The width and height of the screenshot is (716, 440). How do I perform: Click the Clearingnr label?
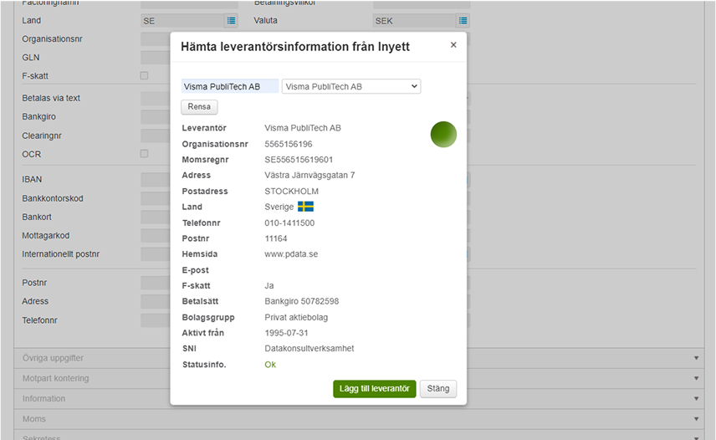[42, 136]
